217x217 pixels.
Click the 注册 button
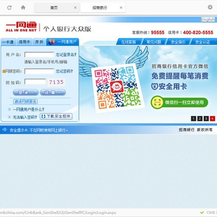point(53,92)
